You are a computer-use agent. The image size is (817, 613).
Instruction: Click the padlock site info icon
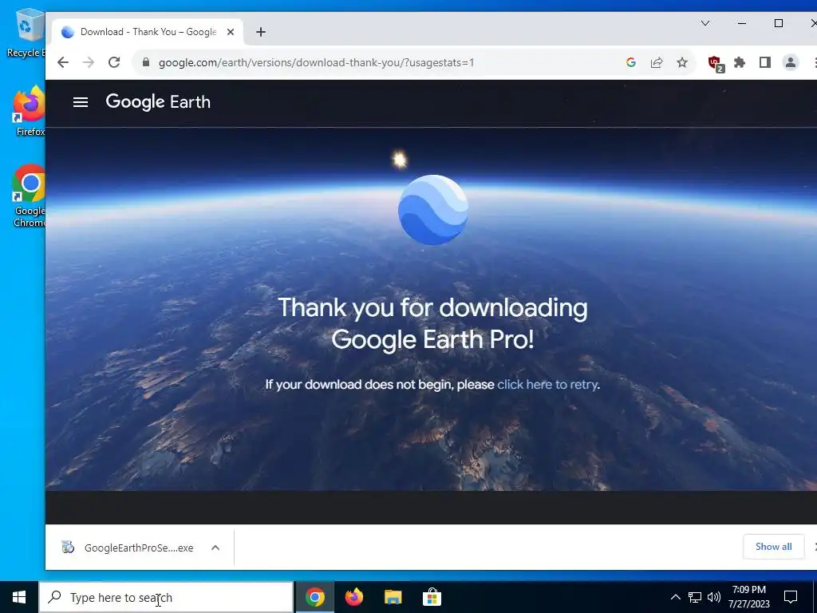pyautogui.click(x=146, y=62)
